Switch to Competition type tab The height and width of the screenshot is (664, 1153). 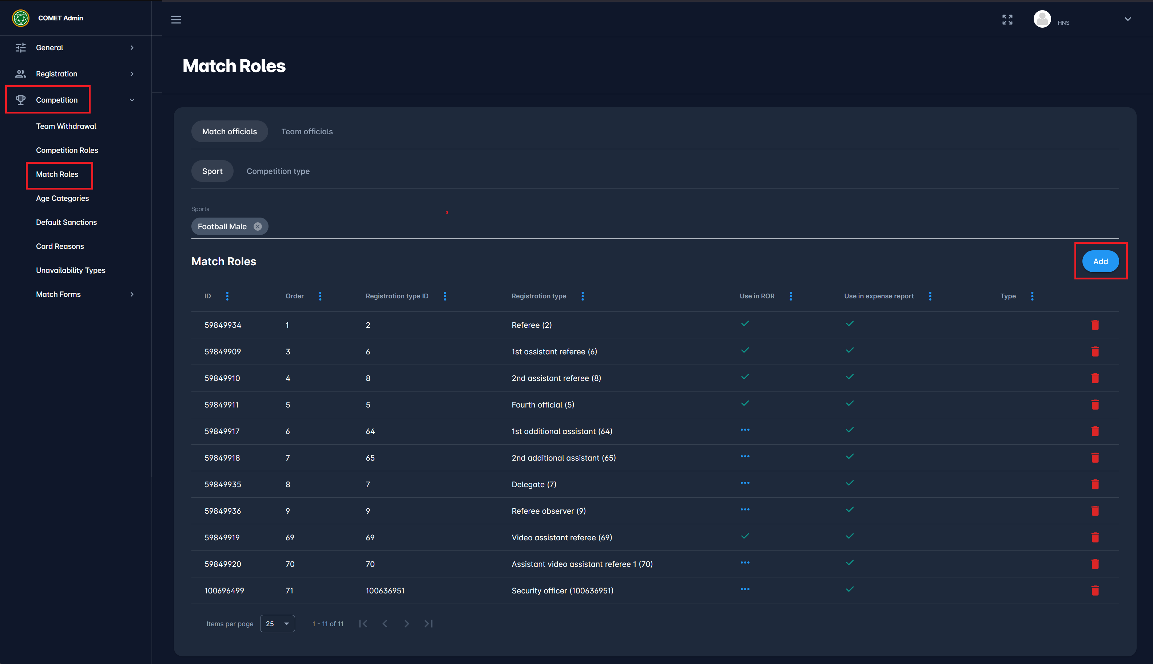pyautogui.click(x=278, y=171)
